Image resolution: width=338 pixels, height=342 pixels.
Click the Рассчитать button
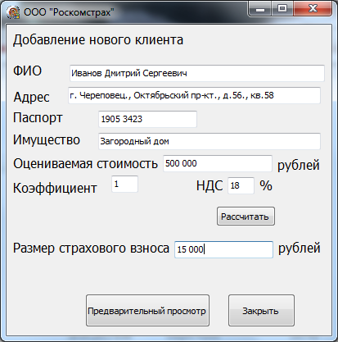pos(246,217)
